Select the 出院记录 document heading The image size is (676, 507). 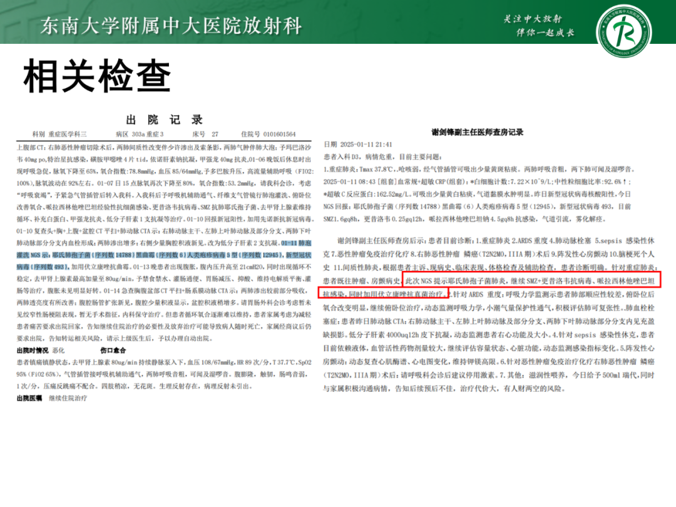tap(163, 120)
